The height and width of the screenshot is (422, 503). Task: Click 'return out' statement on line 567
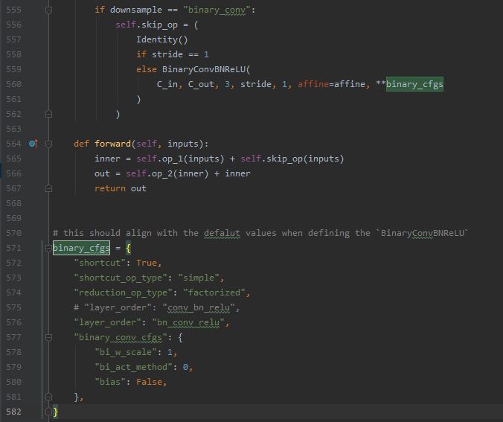point(121,188)
